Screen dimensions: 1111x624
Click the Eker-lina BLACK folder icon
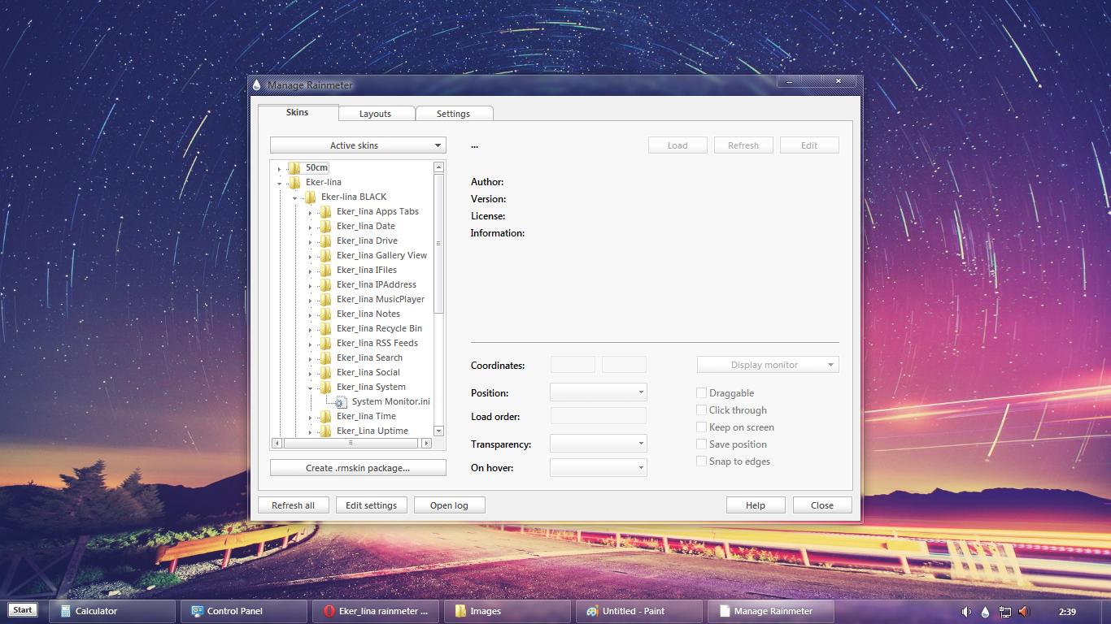[310, 197]
